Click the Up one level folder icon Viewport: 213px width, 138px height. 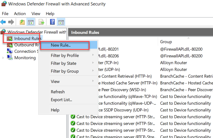click(22, 22)
